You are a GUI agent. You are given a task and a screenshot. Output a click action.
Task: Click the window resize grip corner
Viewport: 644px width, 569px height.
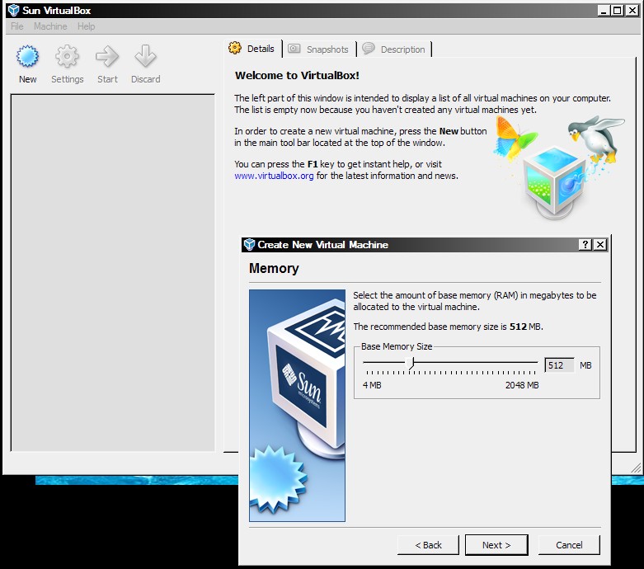click(x=636, y=467)
